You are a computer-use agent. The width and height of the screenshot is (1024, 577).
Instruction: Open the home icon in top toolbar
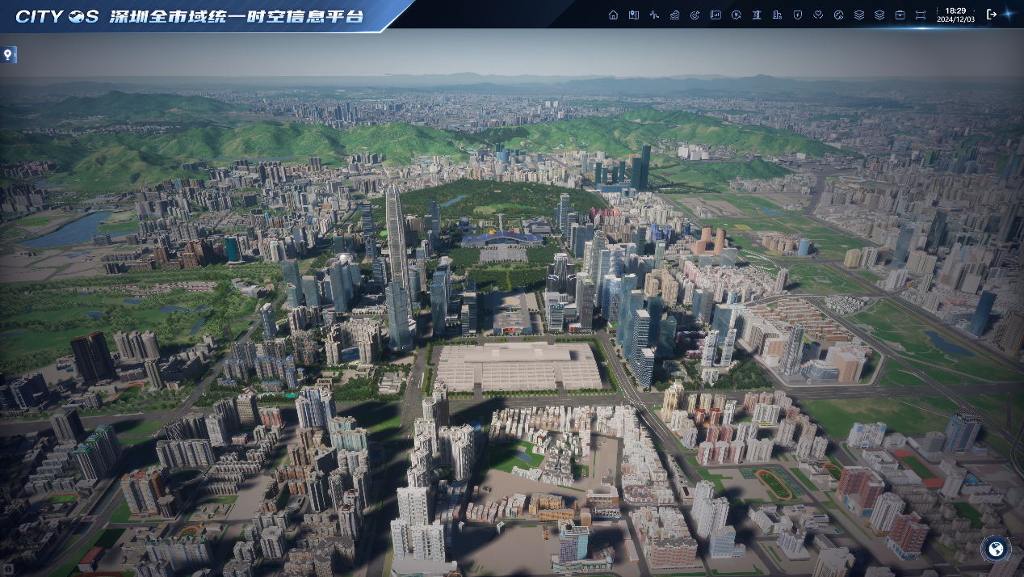coord(613,15)
